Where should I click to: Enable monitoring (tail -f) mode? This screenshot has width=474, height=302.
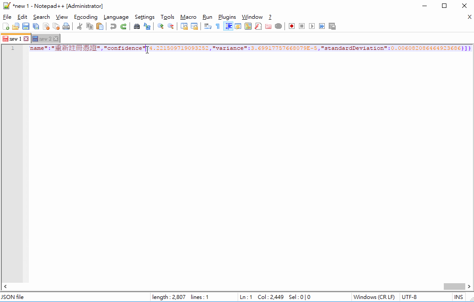pos(278,26)
